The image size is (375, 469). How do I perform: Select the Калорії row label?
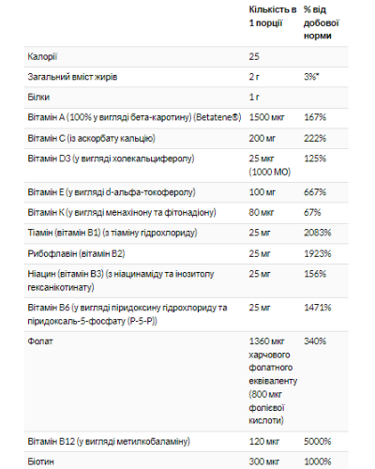[42, 56]
